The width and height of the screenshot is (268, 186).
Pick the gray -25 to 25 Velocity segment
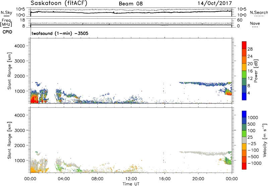[x=244, y=140]
